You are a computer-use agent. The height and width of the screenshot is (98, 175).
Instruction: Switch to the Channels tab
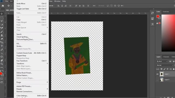tap(166, 57)
